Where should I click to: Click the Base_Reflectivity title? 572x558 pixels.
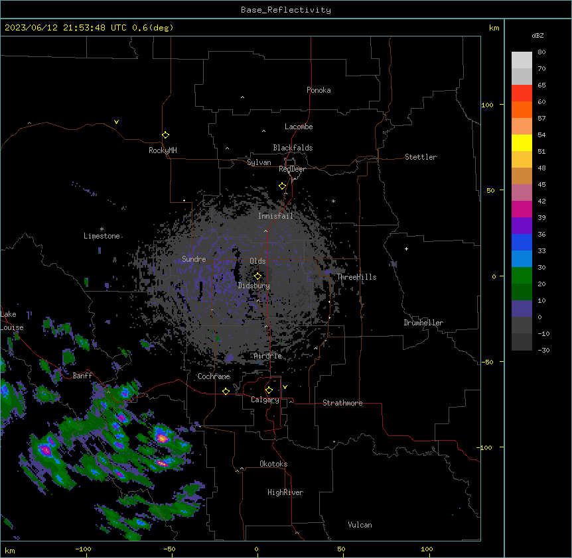click(x=286, y=10)
